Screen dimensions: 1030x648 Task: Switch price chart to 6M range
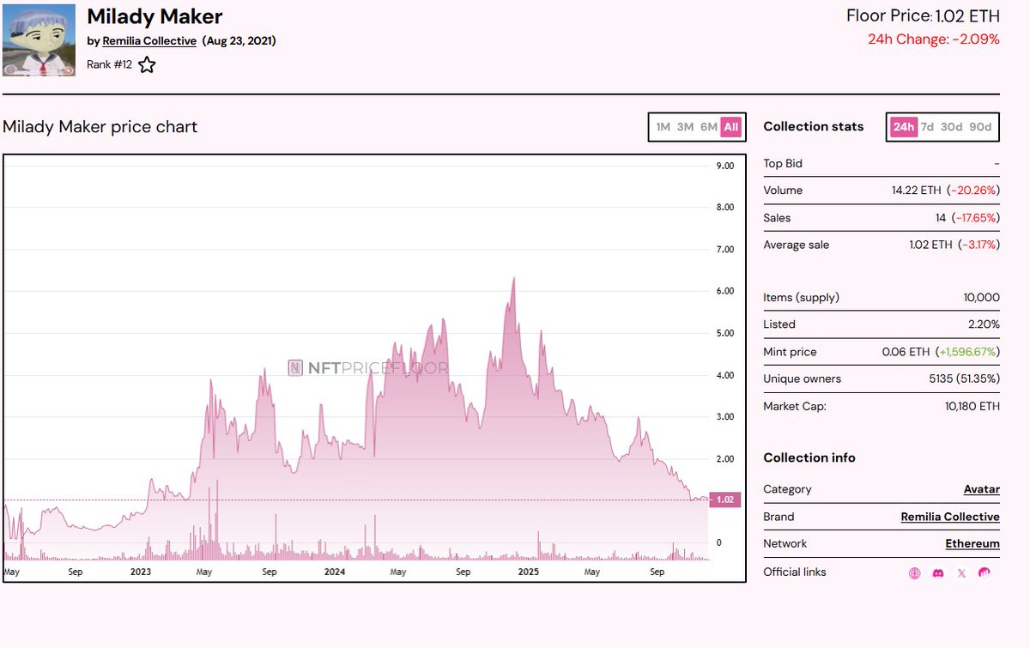click(x=708, y=127)
